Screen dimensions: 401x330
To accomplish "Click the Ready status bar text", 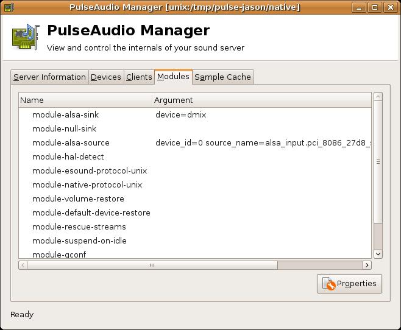I will pos(22,314).
